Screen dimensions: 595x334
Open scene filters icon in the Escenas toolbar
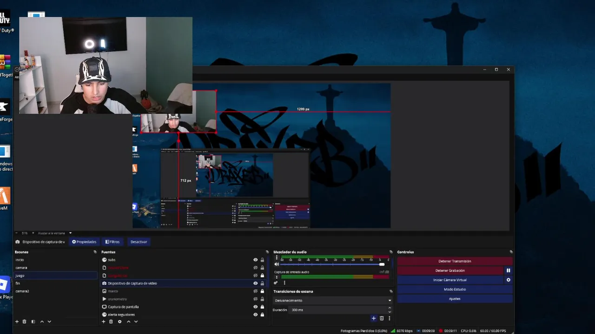coord(33,321)
